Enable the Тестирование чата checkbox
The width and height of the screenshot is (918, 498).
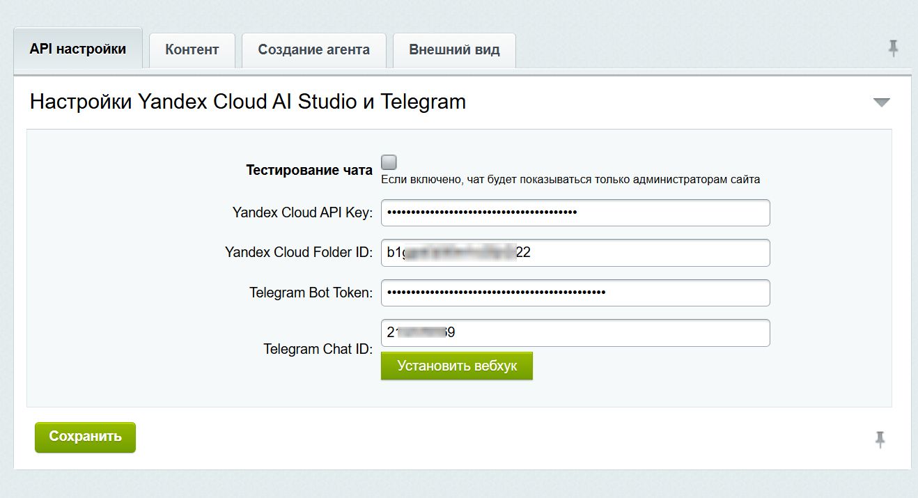click(x=389, y=162)
